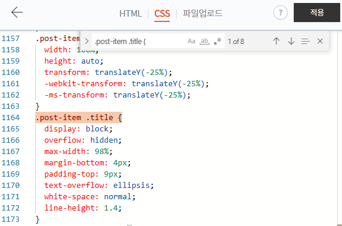
Task: Click 'transform: translateY(-25%);' on line 1160
Action: pyautogui.click(x=108, y=73)
